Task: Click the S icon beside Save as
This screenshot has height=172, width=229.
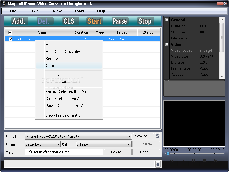Action: tap(157, 136)
